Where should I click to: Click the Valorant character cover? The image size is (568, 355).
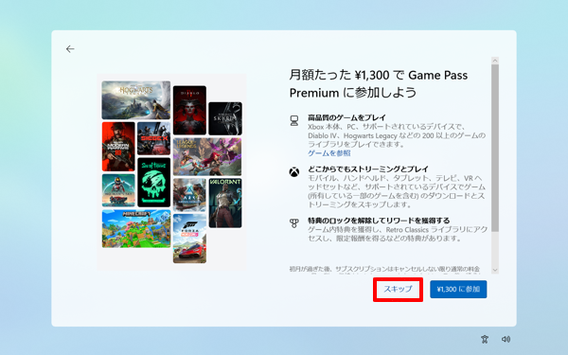[225, 203]
